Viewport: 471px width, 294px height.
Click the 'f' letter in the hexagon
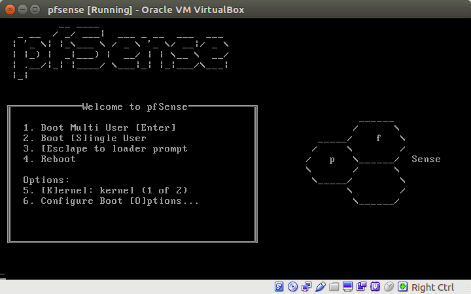point(379,138)
